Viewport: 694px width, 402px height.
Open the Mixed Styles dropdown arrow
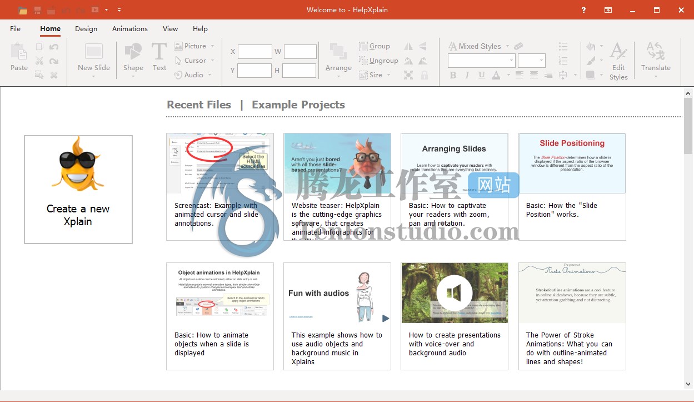pyautogui.click(x=507, y=46)
